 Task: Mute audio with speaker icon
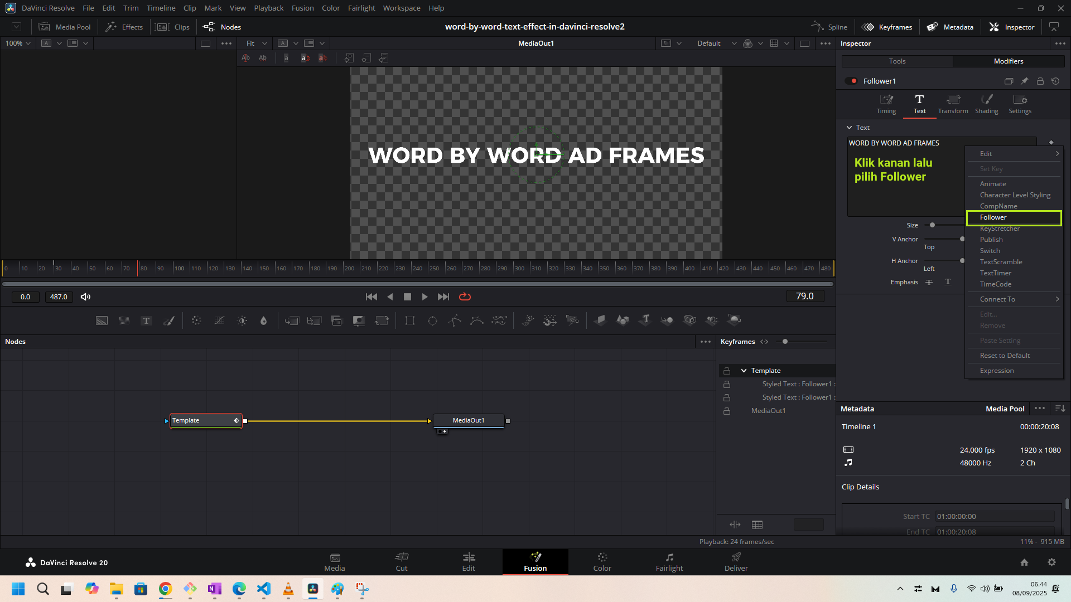pos(85,297)
